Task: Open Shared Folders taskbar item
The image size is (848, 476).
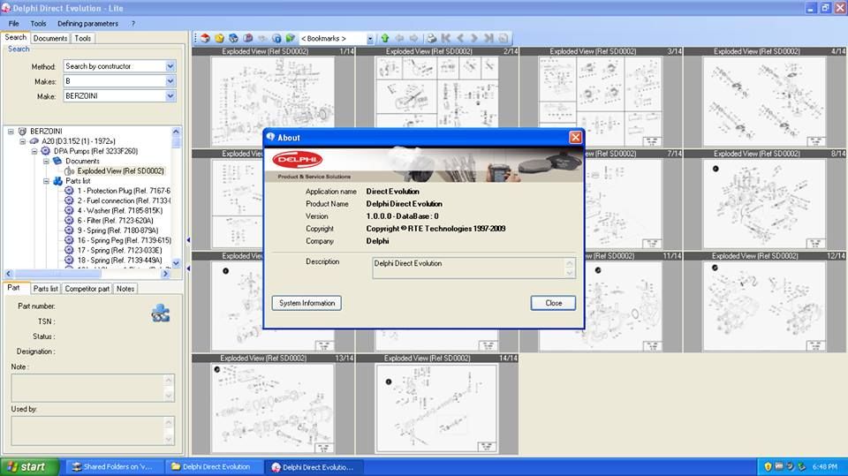Action: click(114, 467)
